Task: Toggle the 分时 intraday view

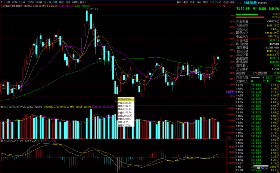Action: pos(7,2)
